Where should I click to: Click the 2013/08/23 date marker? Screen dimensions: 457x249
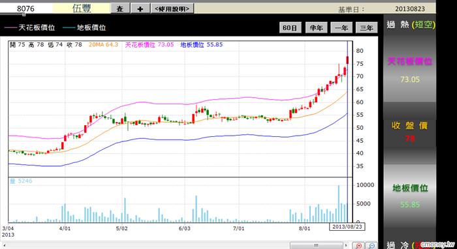pos(347,226)
